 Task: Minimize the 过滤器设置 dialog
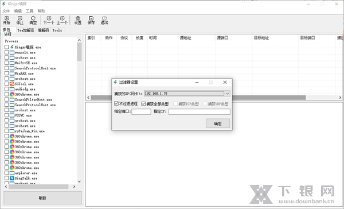(x=197, y=82)
